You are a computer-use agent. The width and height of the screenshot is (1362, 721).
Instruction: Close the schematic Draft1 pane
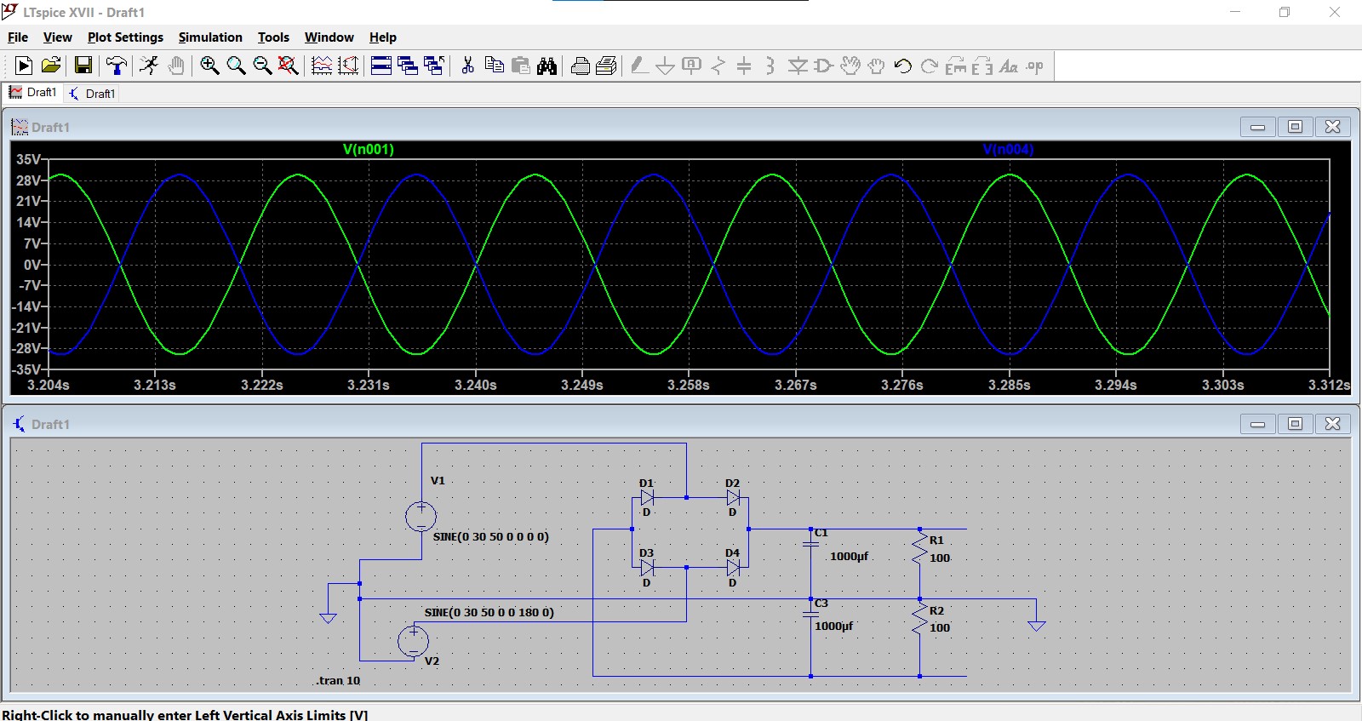1332,424
